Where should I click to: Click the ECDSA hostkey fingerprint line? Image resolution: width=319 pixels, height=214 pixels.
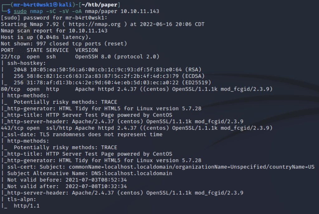(x=109, y=76)
